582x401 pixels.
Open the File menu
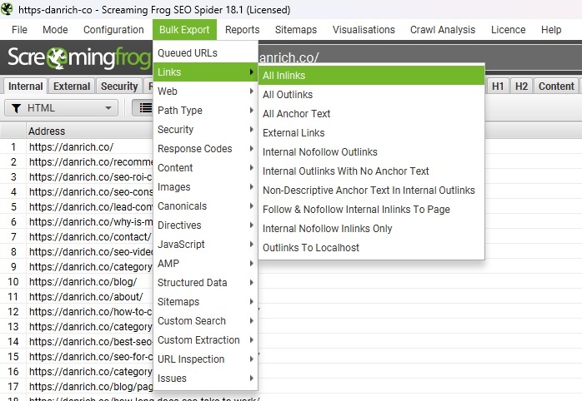coord(19,30)
